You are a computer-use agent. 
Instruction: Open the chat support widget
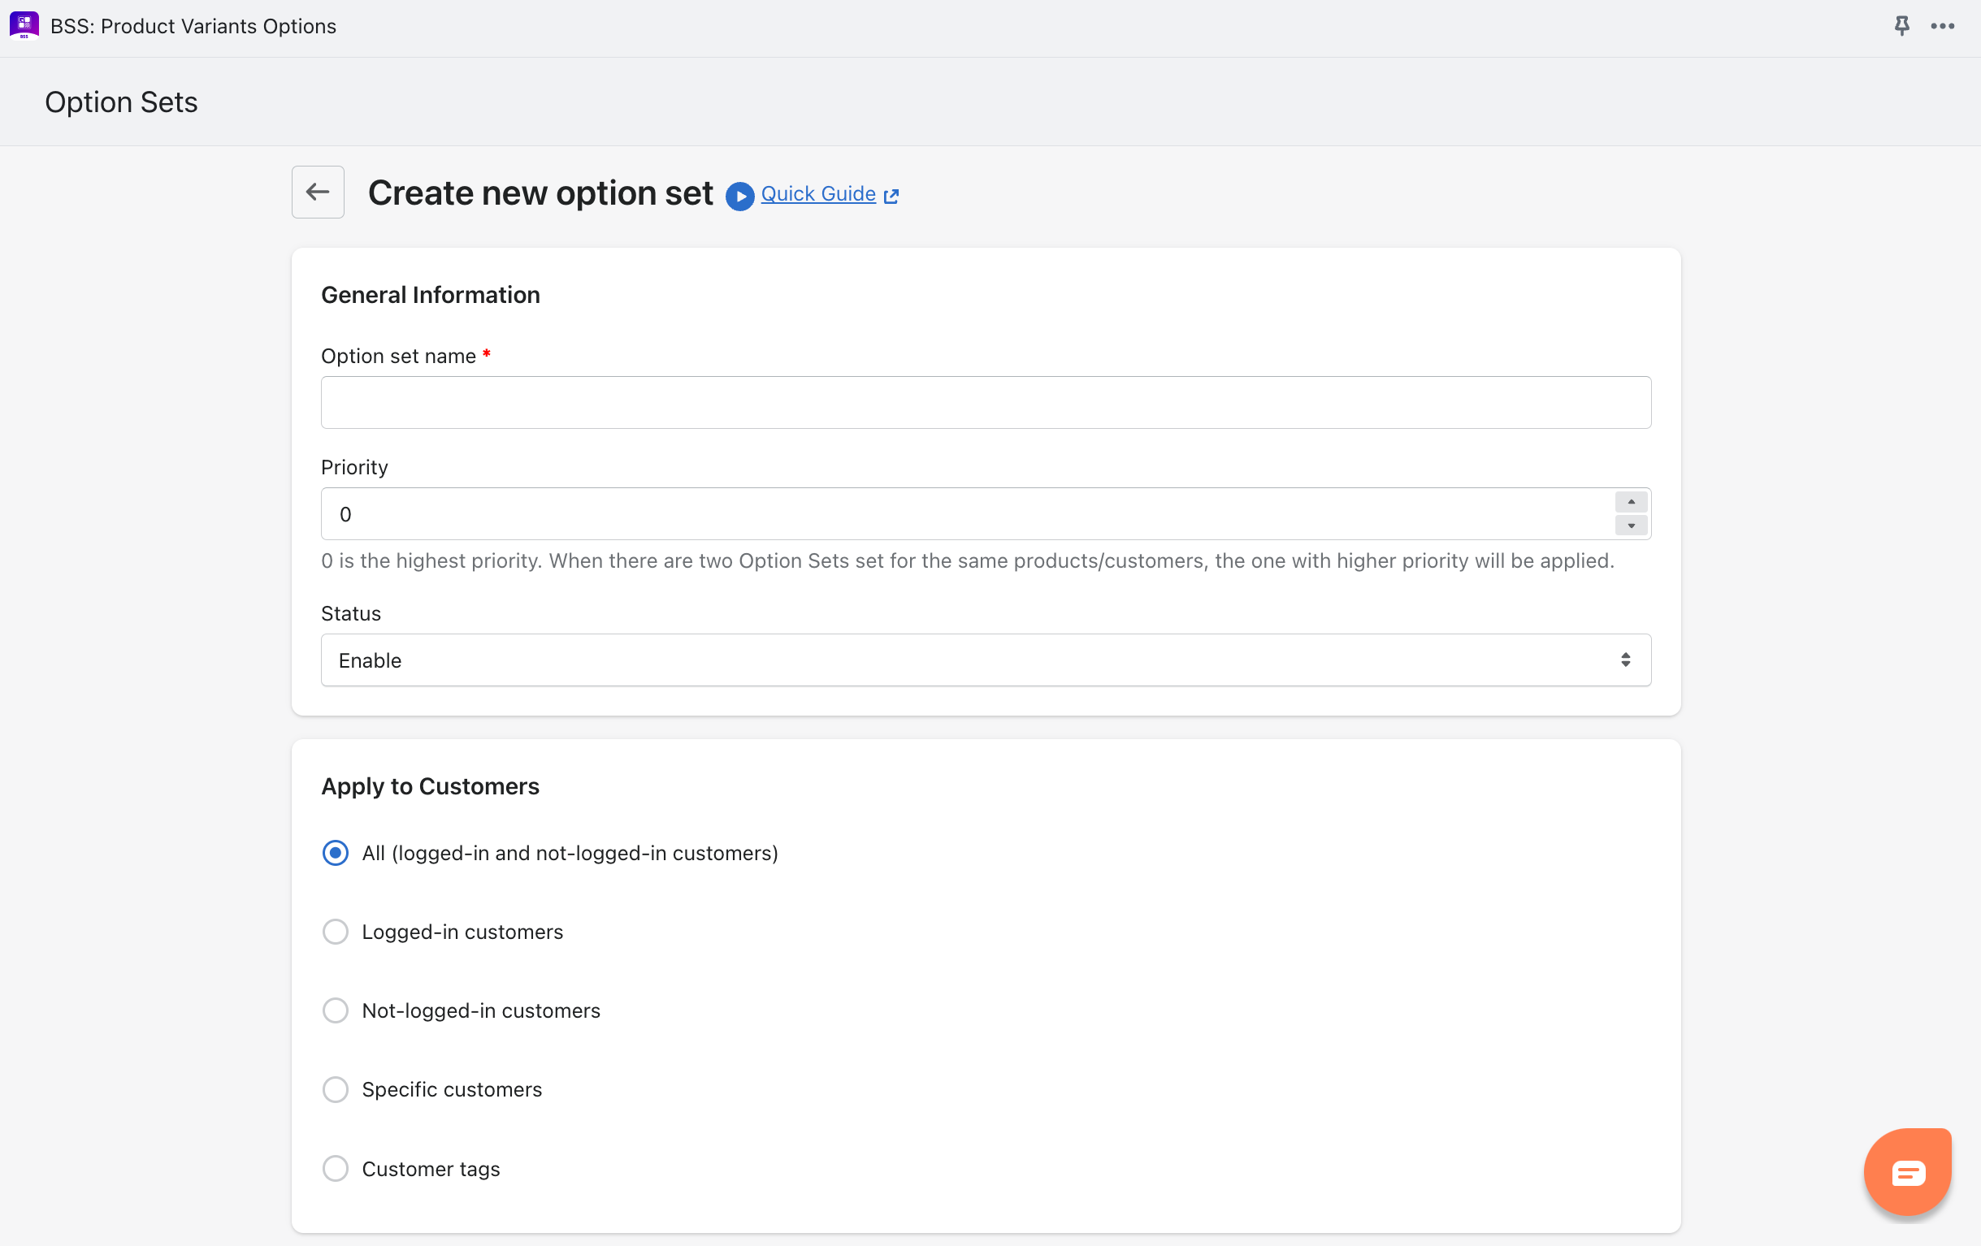pos(1907,1171)
